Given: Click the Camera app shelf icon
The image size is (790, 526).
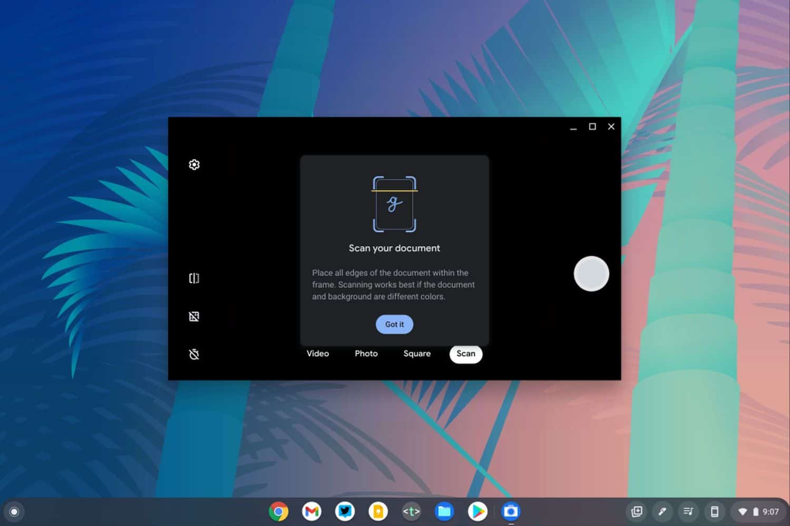Looking at the screenshot, I should (x=510, y=511).
